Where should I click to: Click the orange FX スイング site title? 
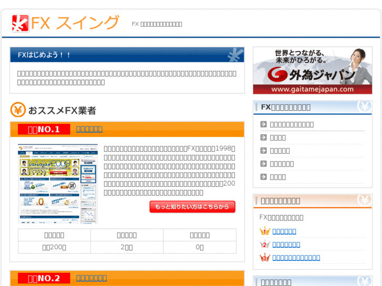tap(75, 23)
